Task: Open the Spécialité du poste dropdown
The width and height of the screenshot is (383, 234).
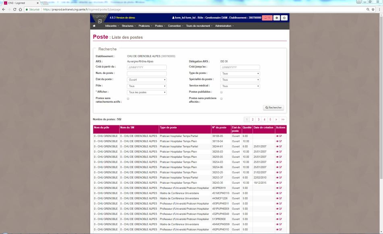Action: point(240,80)
